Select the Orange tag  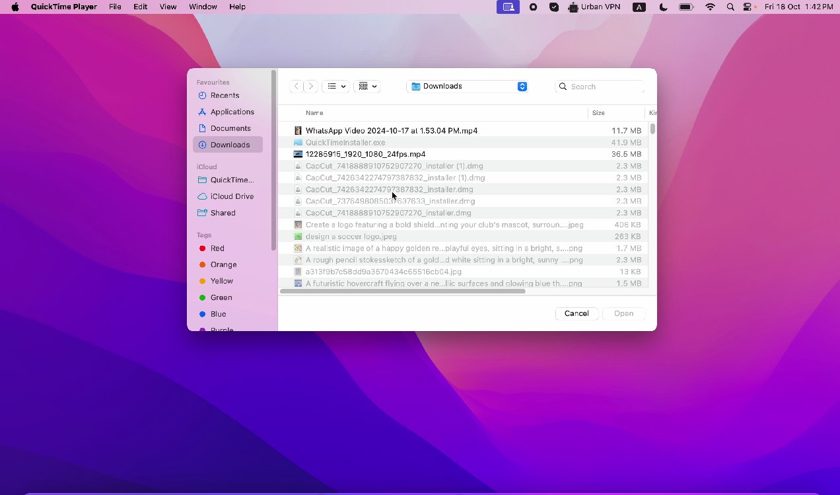point(228,264)
